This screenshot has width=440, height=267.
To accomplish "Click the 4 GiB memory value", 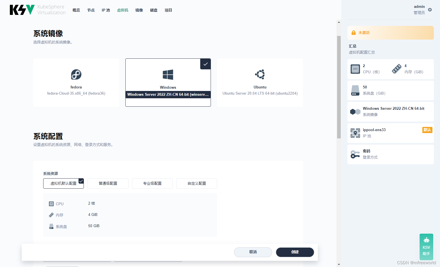I will (x=93, y=215).
